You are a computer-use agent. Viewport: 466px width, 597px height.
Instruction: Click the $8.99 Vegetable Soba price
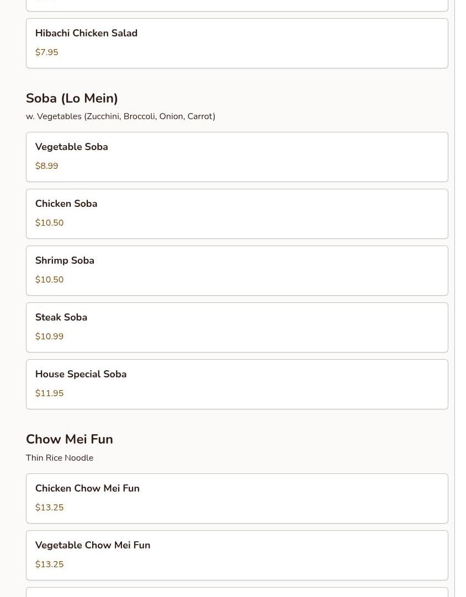(x=46, y=166)
